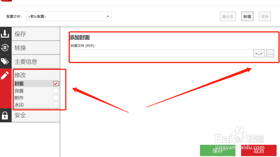This screenshot has height=157, width=280.
Task: Select the 转换 tab
Action: point(36,48)
